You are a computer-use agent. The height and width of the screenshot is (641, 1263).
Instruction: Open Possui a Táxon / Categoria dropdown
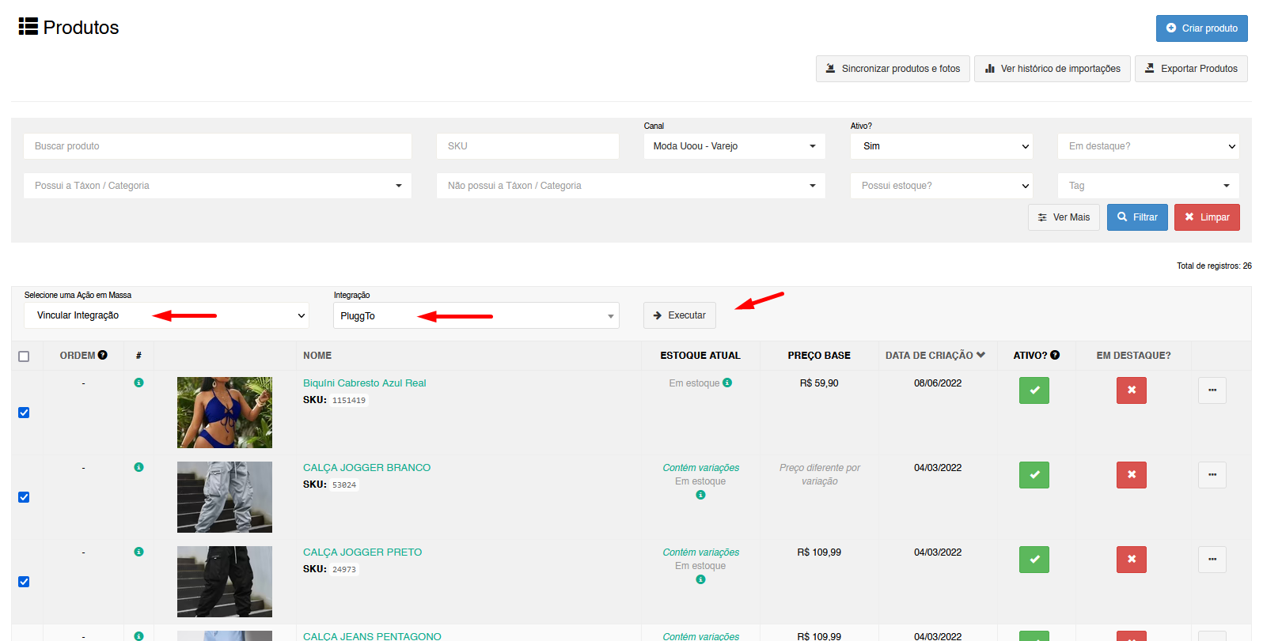pos(218,186)
